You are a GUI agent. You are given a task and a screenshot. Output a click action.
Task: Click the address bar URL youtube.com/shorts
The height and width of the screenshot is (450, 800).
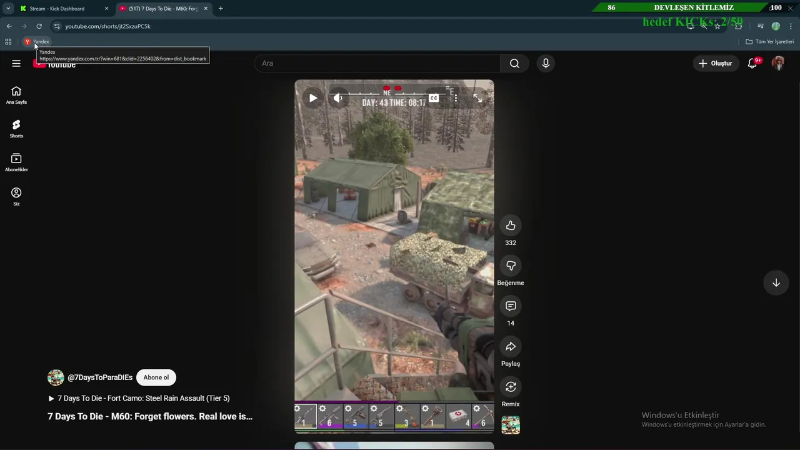(107, 26)
